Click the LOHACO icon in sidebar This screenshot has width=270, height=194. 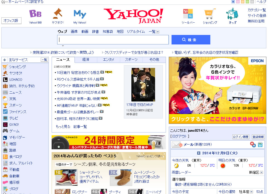pos(5,80)
